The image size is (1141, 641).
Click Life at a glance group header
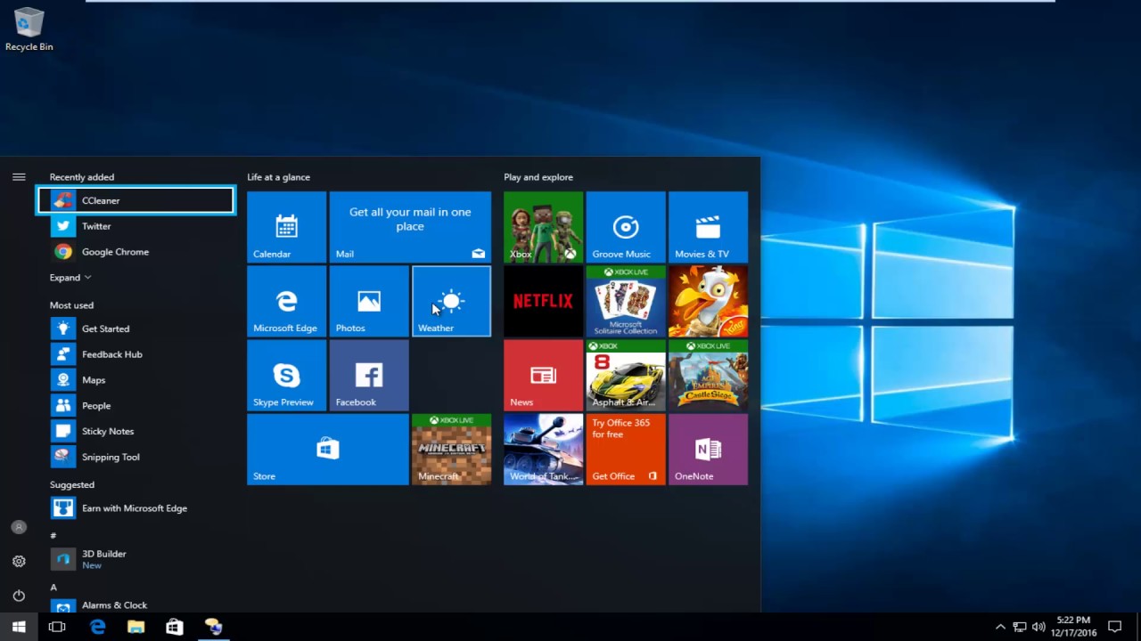pyautogui.click(x=278, y=177)
